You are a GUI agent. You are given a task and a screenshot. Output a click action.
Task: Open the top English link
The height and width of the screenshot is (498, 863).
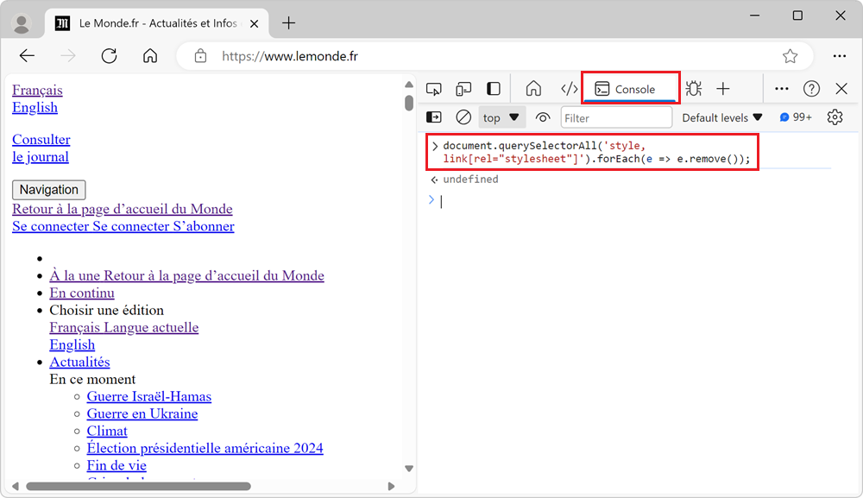(x=35, y=107)
